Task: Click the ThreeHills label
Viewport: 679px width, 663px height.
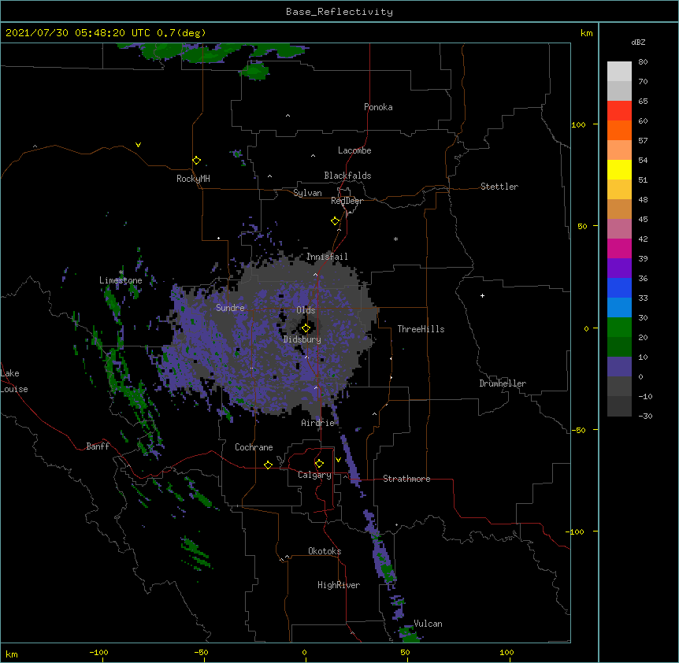Action: (421, 329)
